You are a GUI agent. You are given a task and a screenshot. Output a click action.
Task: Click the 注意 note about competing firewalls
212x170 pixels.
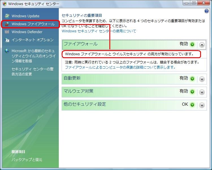(x=133, y=62)
